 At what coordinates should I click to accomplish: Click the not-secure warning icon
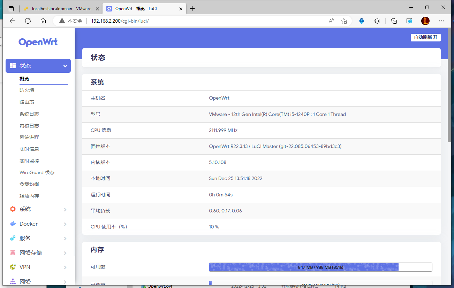(x=62, y=21)
